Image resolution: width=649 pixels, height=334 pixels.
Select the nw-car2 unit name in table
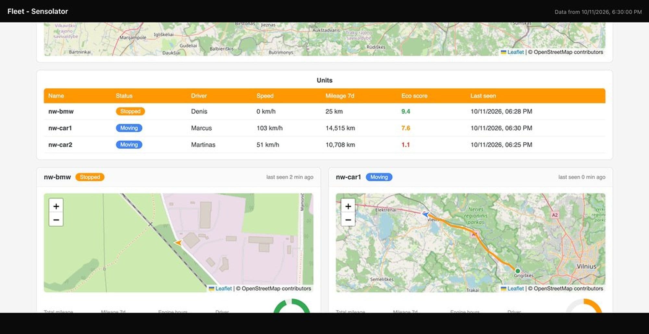click(x=60, y=145)
